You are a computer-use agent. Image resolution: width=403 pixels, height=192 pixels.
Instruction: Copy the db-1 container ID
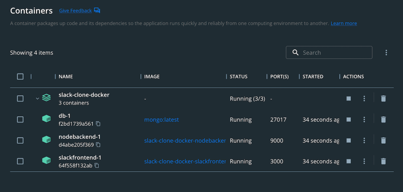[98, 124]
